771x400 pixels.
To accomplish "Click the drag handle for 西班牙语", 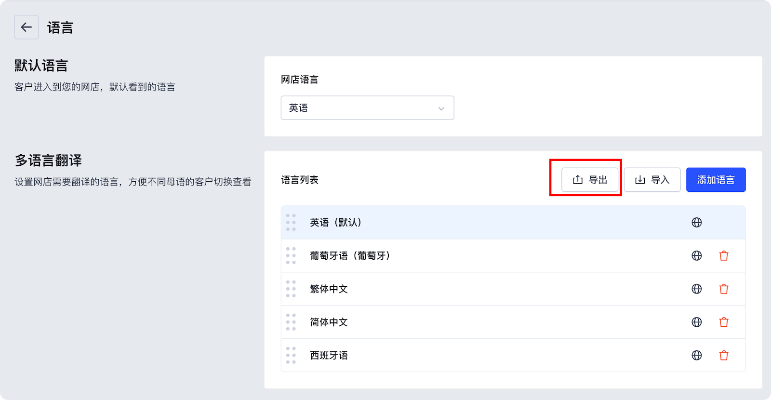I will click(x=291, y=356).
